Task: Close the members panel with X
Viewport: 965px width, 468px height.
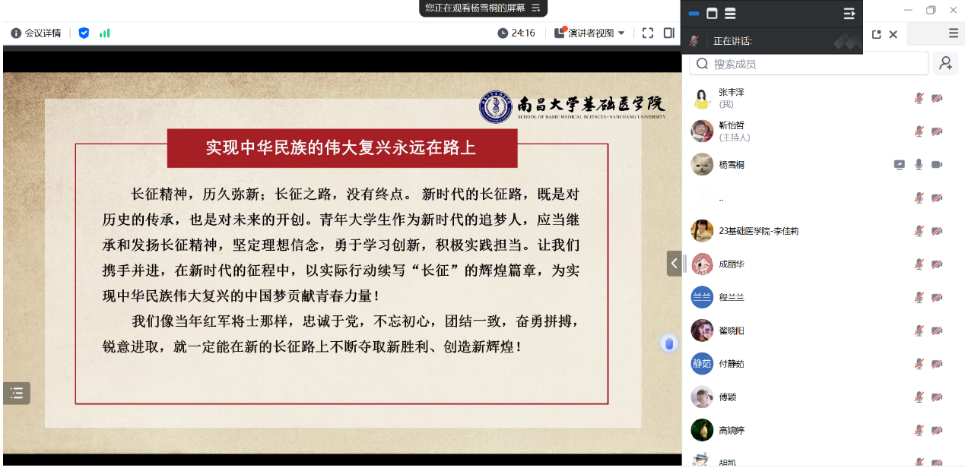Action: [x=894, y=34]
